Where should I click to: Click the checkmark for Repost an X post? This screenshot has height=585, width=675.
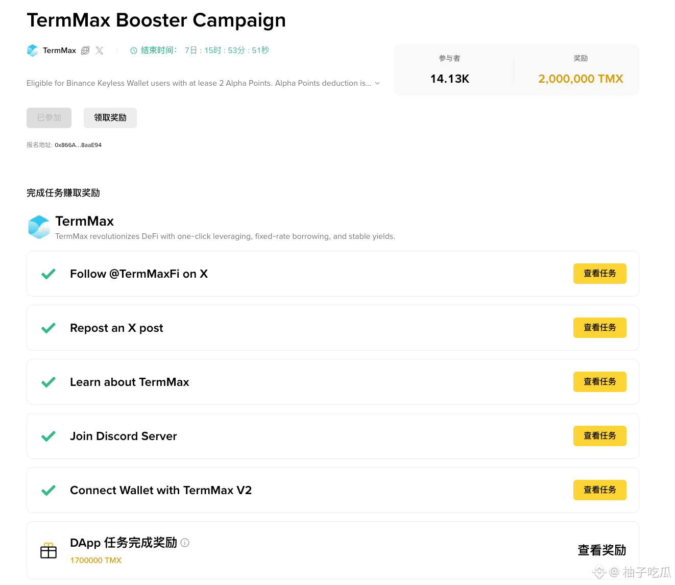click(49, 328)
